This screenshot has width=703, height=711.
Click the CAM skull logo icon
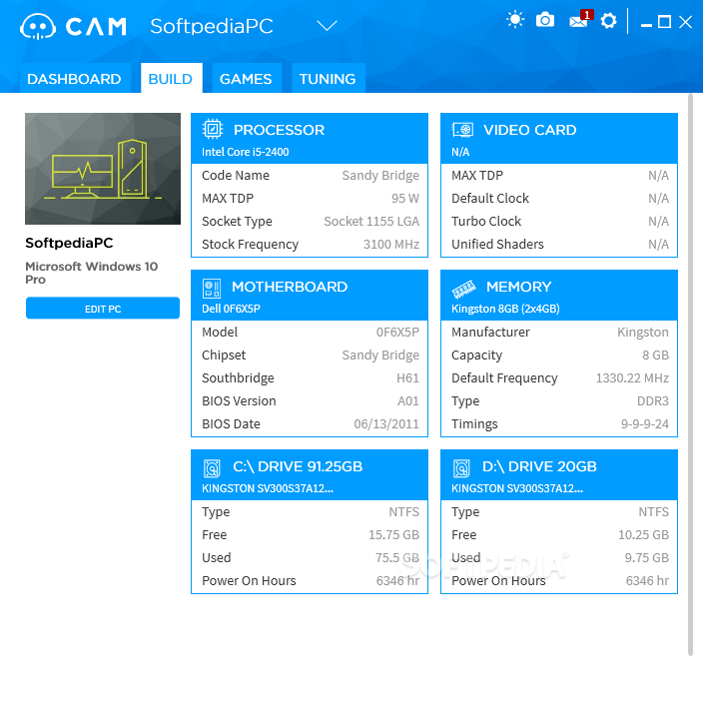coord(38,27)
